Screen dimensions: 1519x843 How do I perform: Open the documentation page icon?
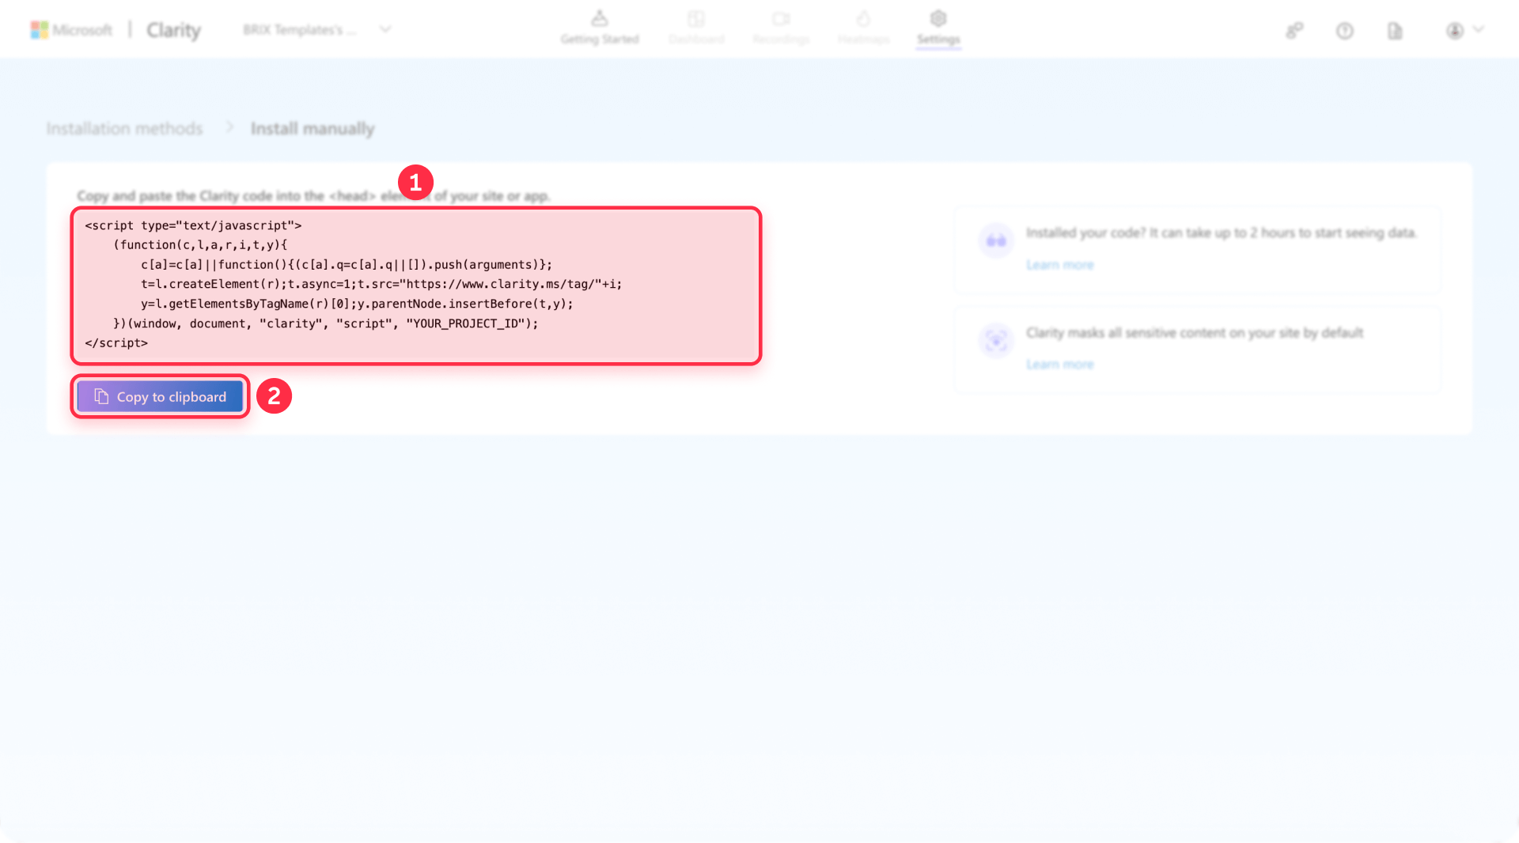pos(1395,30)
